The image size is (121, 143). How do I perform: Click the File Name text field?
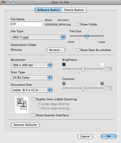26,24
